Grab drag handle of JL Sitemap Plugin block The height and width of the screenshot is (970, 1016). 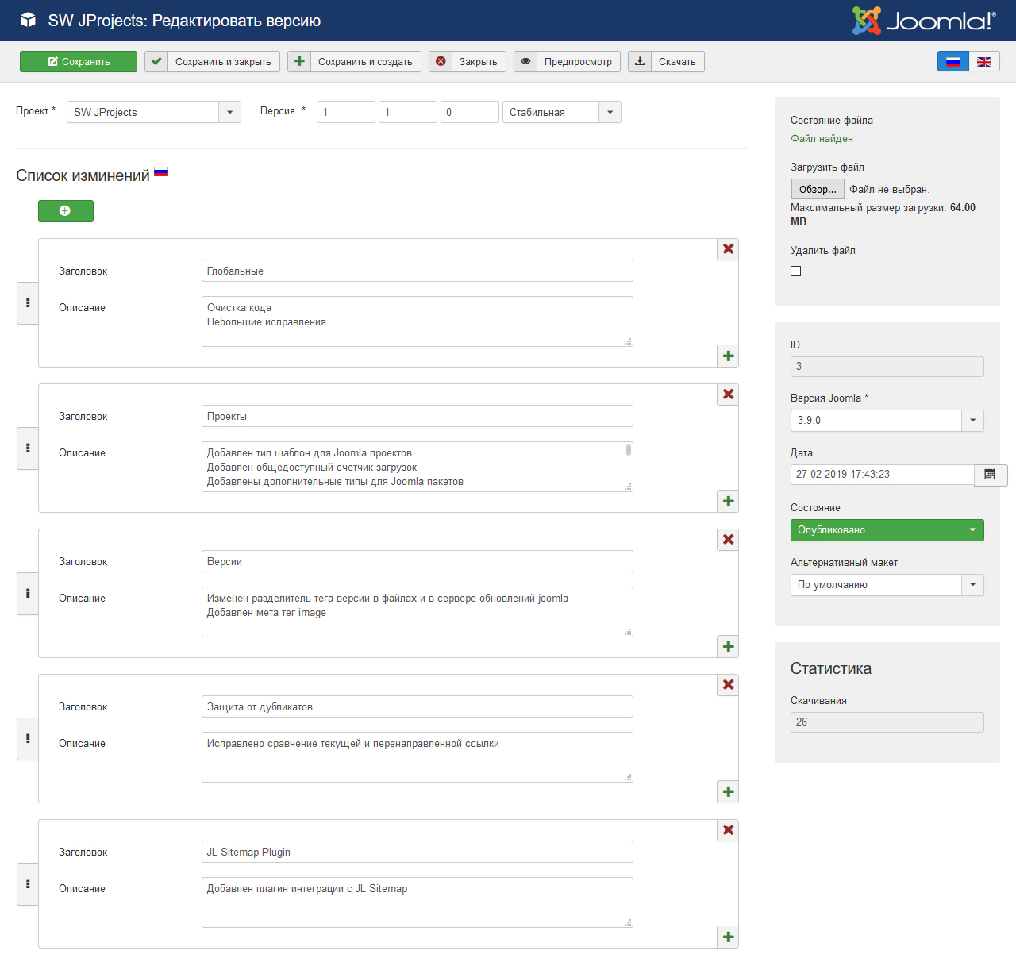click(28, 884)
